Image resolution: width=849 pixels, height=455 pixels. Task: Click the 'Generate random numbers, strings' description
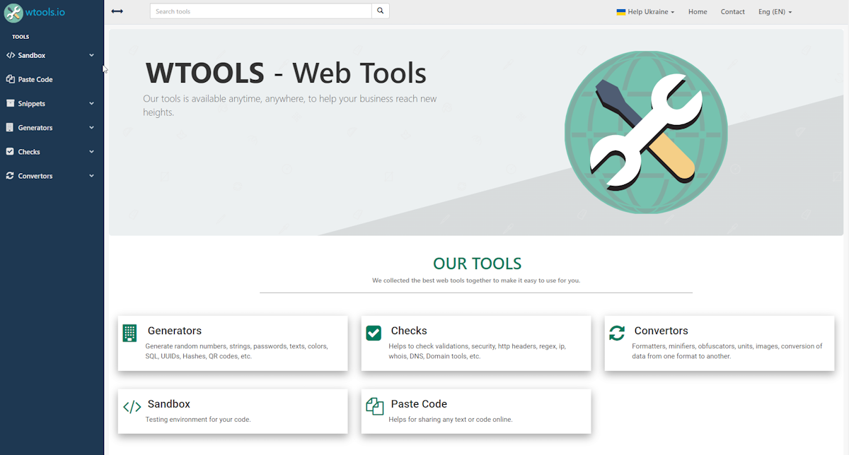click(237, 351)
